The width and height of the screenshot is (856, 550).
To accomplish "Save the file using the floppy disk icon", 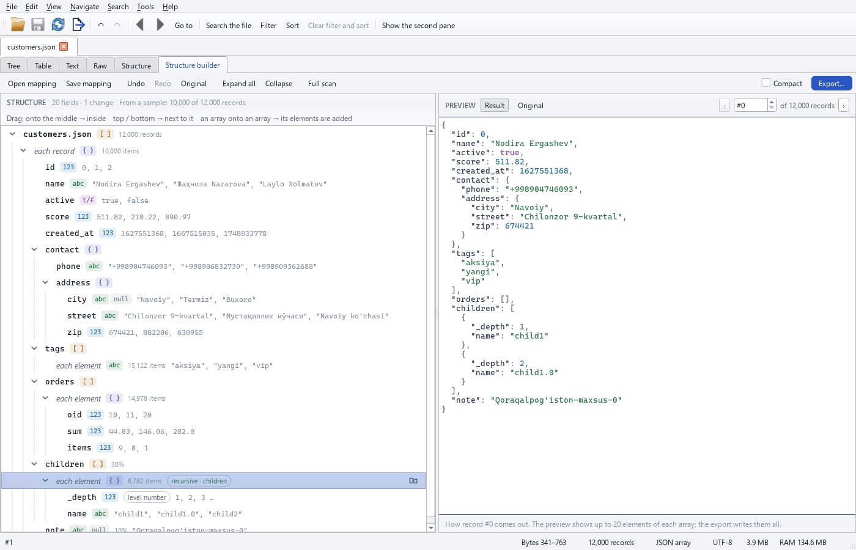I will tap(38, 24).
